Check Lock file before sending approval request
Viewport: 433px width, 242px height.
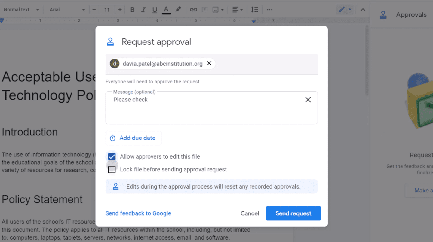coord(112,169)
